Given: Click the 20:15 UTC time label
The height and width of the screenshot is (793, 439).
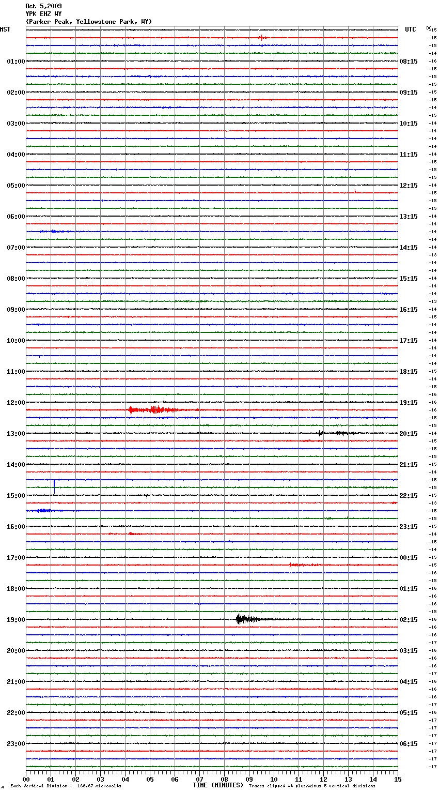Looking at the screenshot, I should coord(409,434).
